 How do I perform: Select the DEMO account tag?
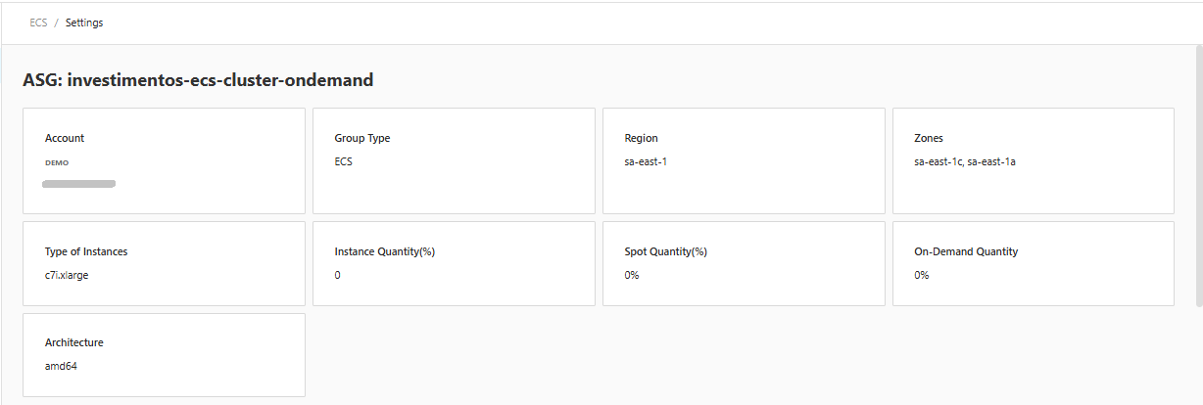click(57, 162)
